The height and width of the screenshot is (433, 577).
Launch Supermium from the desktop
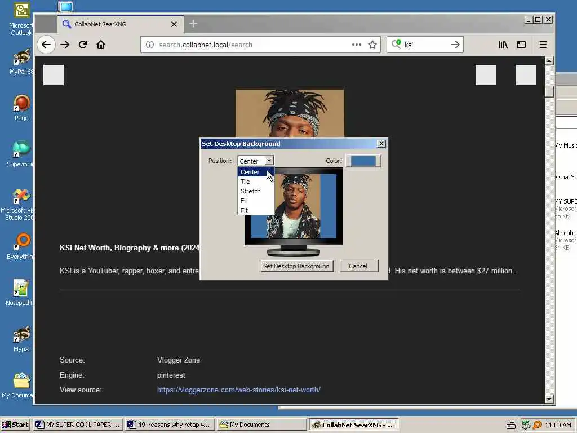20,154
